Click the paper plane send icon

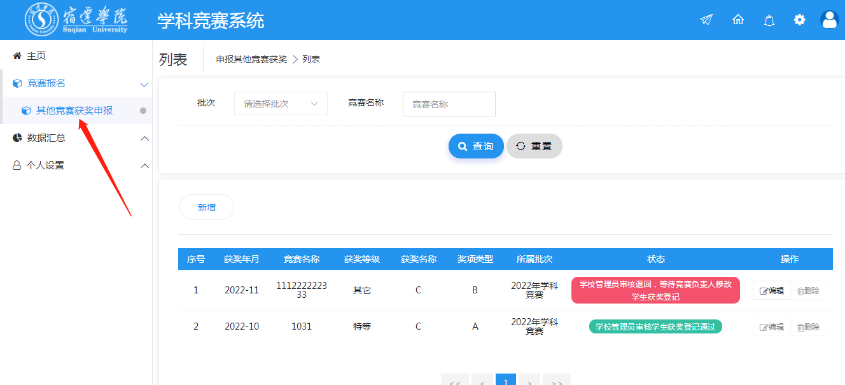(x=706, y=20)
